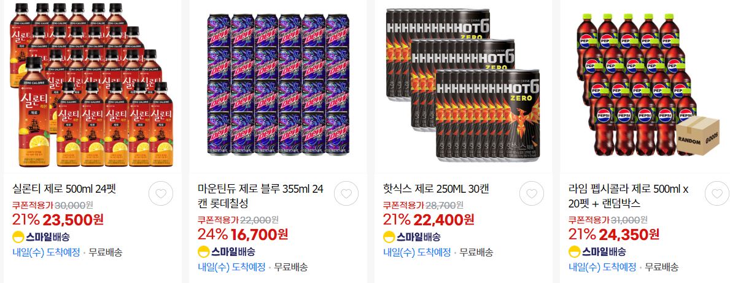Open 핫식스 제로 cans image
This screenshot has height=283, width=730.
pyautogui.click(x=463, y=85)
